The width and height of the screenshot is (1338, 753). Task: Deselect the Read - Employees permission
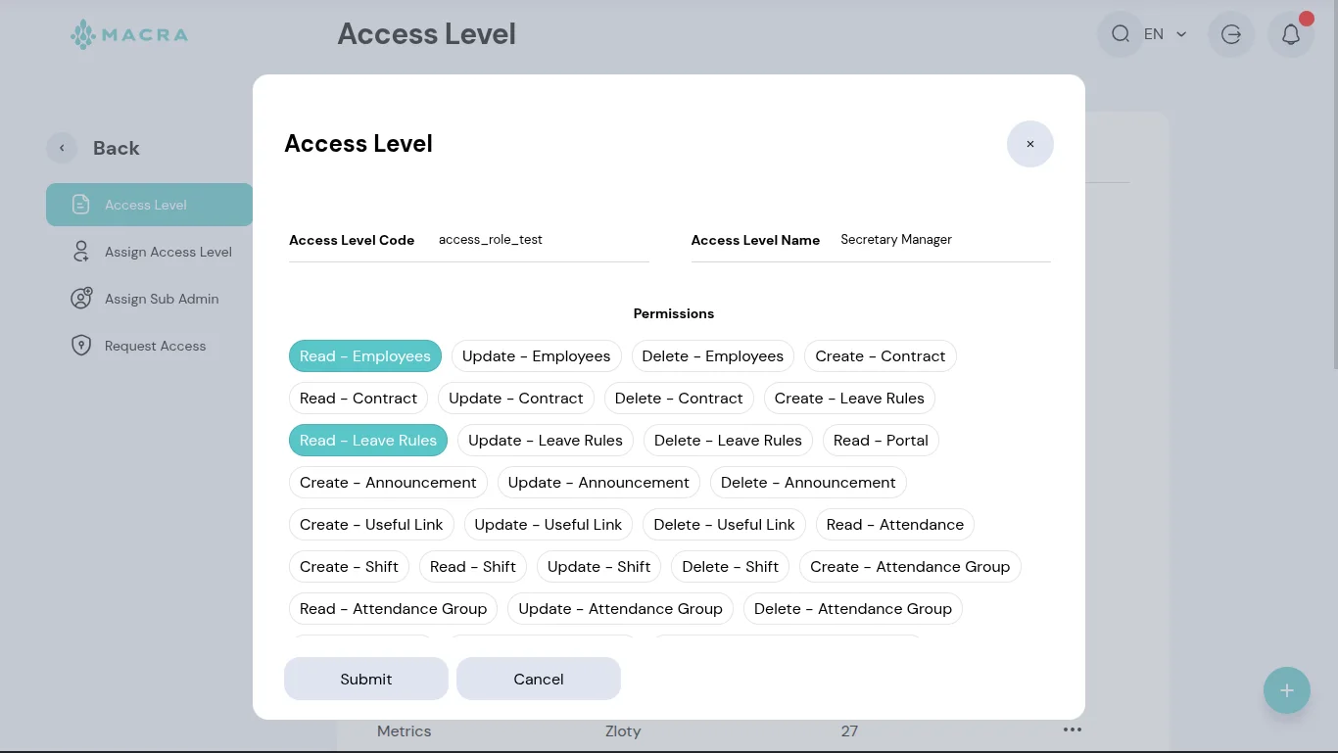click(364, 356)
